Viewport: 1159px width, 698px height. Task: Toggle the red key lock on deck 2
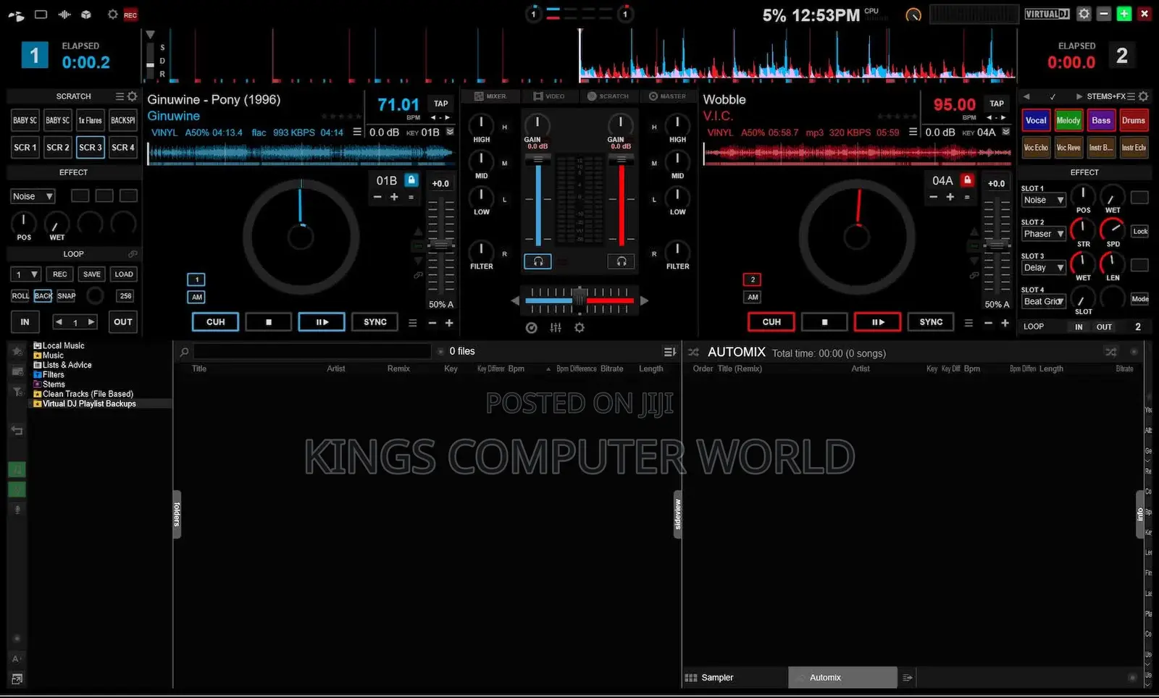[967, 180]
